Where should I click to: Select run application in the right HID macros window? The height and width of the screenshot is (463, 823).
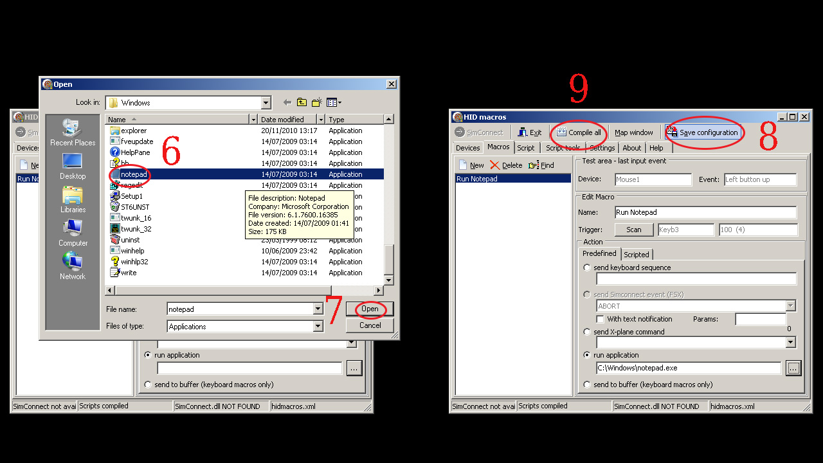coord(587,355)
